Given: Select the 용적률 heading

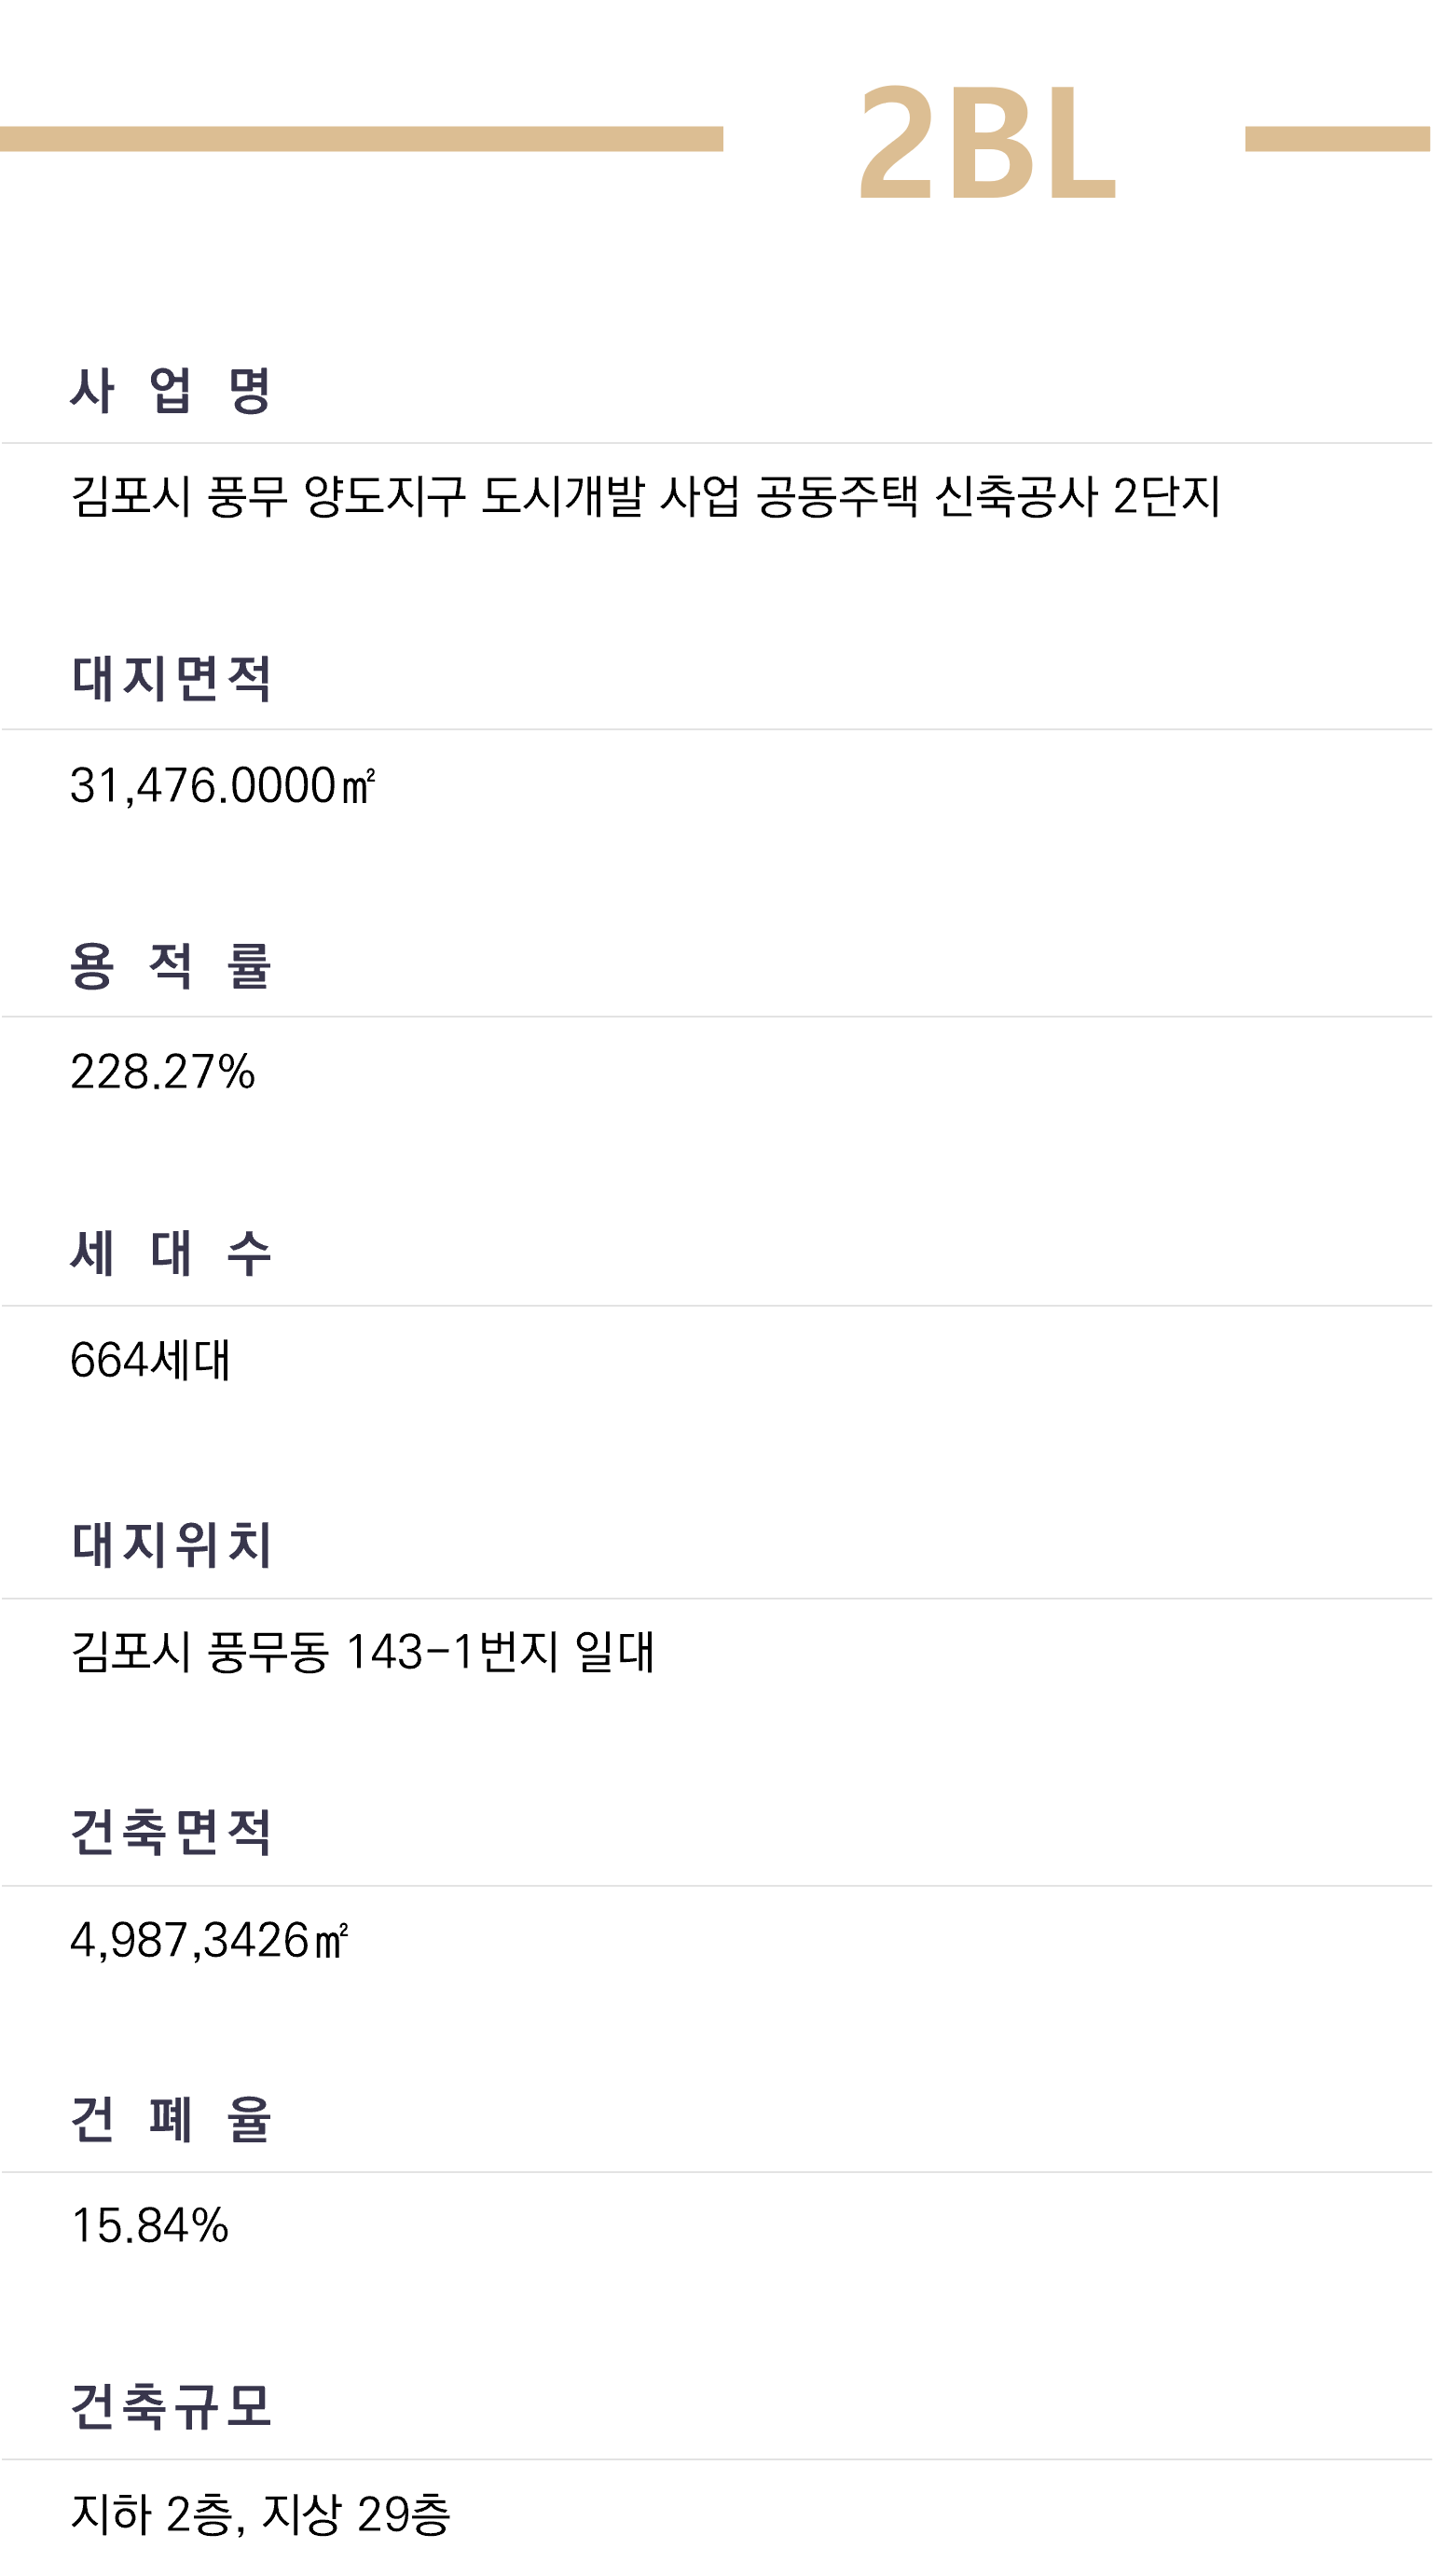Looking at the screenshot, I should 171,966.
